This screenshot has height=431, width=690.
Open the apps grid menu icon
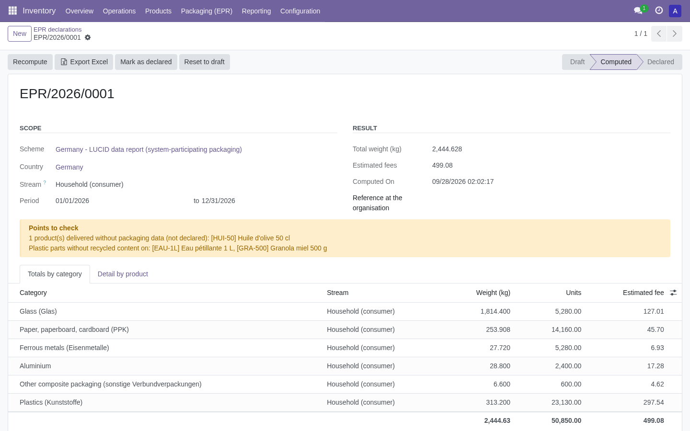coord(12,11)
